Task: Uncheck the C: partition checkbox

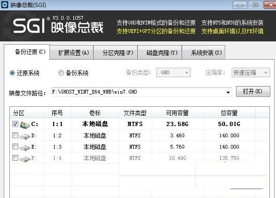Action: 15,124
